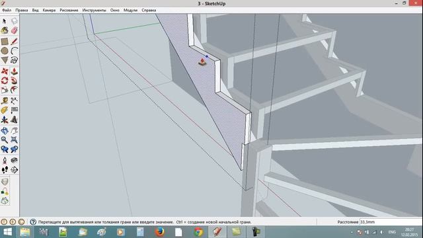Choose the Pan hand tool
423x238 pixels.
(x=14, y=131)
